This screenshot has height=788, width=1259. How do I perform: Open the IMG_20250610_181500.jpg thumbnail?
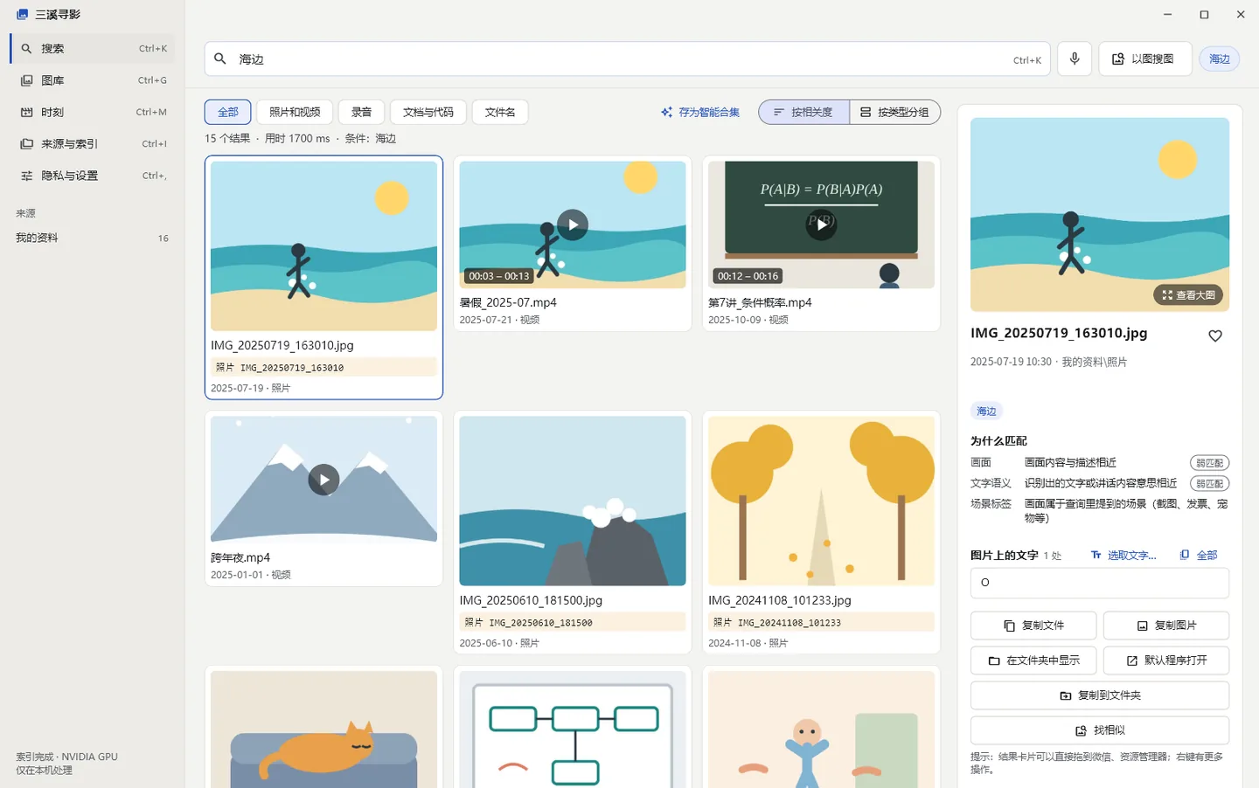coord(573,501)
